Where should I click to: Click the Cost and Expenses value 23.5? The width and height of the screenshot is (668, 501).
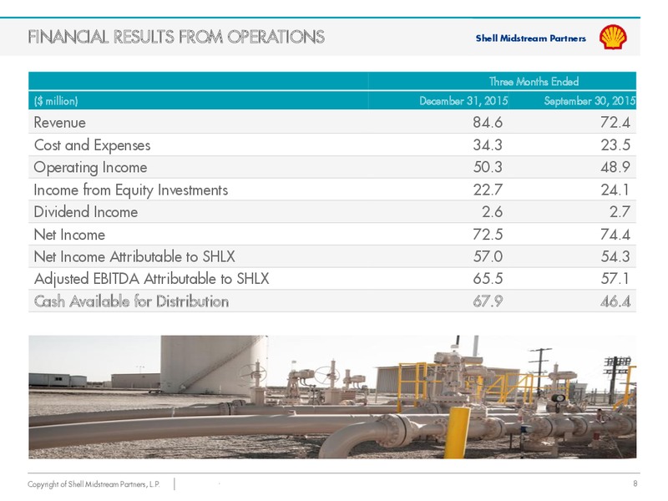point(615,144)
